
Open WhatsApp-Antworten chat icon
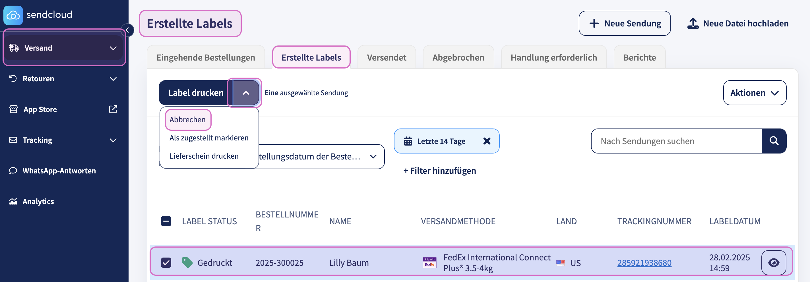13,171
